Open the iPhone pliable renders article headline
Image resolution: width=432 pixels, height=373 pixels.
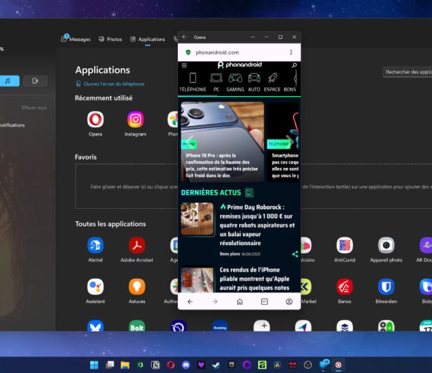click(x=255, y=279)
